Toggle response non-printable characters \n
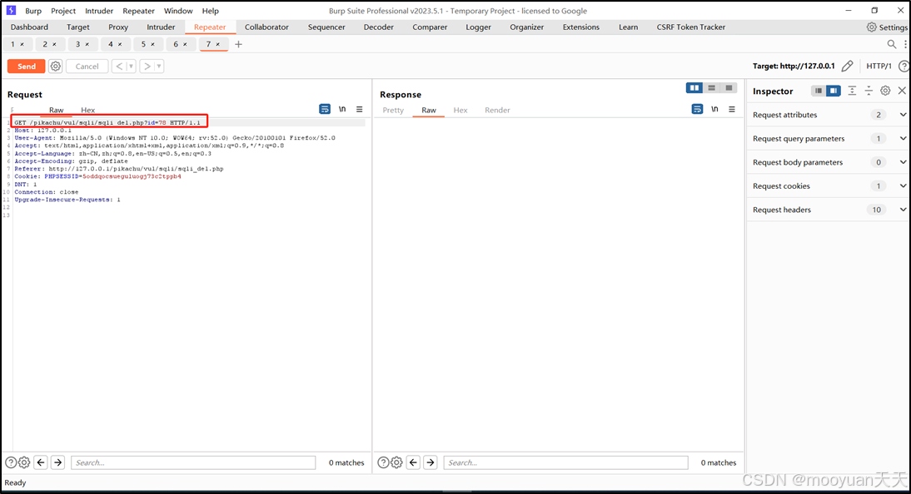The image size is (911, 494). 714,109
